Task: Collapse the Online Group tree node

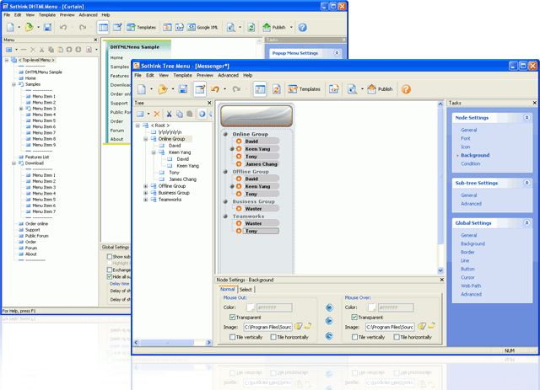Action: pyautogui.click(x=147, y=138)
